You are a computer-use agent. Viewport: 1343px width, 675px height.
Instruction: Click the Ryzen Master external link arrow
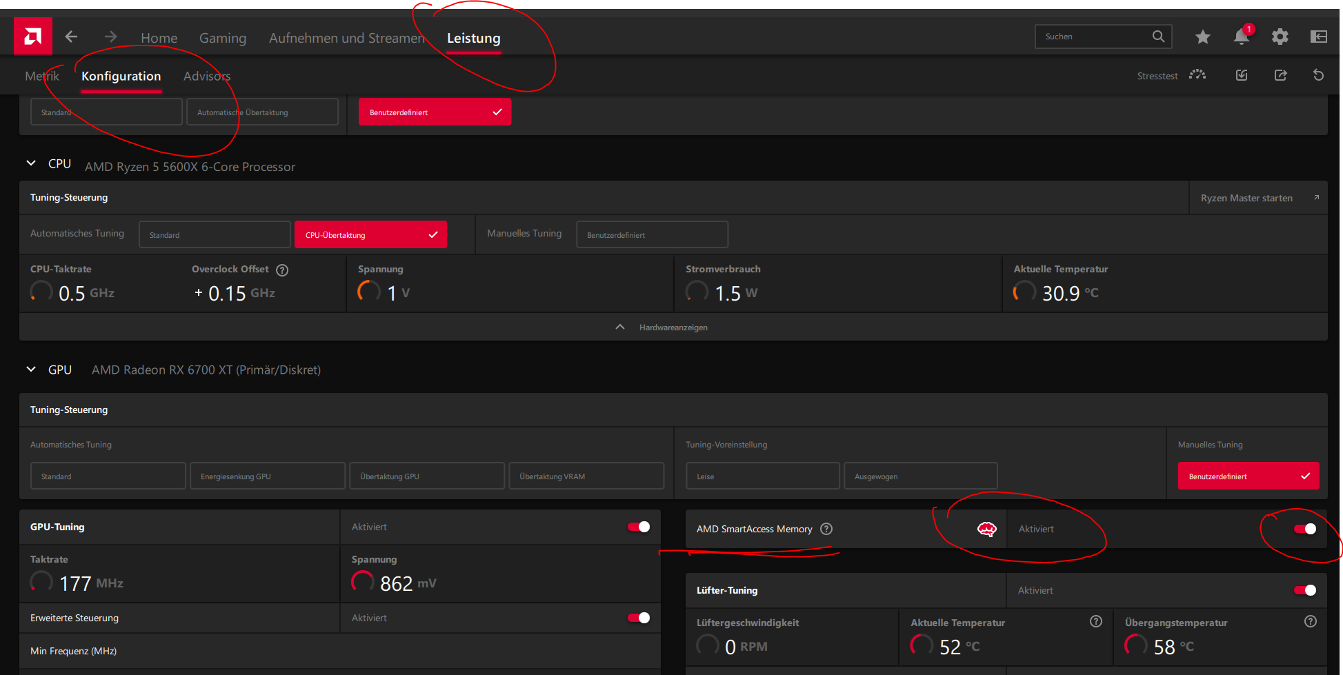pos(1317,197)
